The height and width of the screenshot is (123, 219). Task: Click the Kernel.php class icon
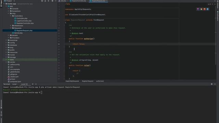pyautogui.click(x=13, y=33)
